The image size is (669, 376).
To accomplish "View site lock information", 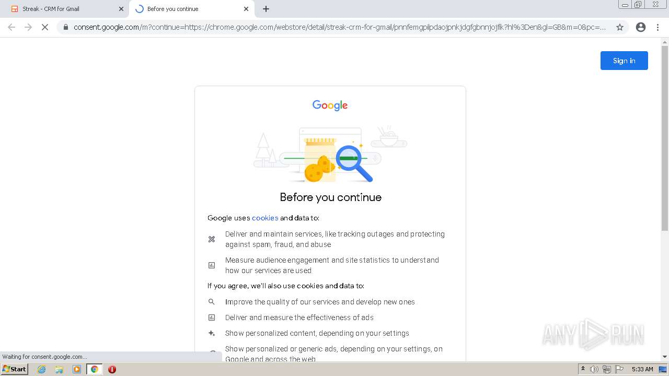I will click(x=65, y=27).
